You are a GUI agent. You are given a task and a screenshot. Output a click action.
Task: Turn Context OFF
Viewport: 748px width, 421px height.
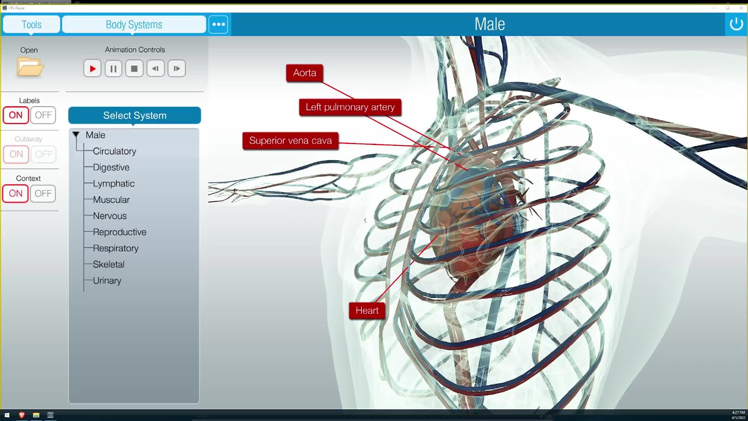[43, 193]
